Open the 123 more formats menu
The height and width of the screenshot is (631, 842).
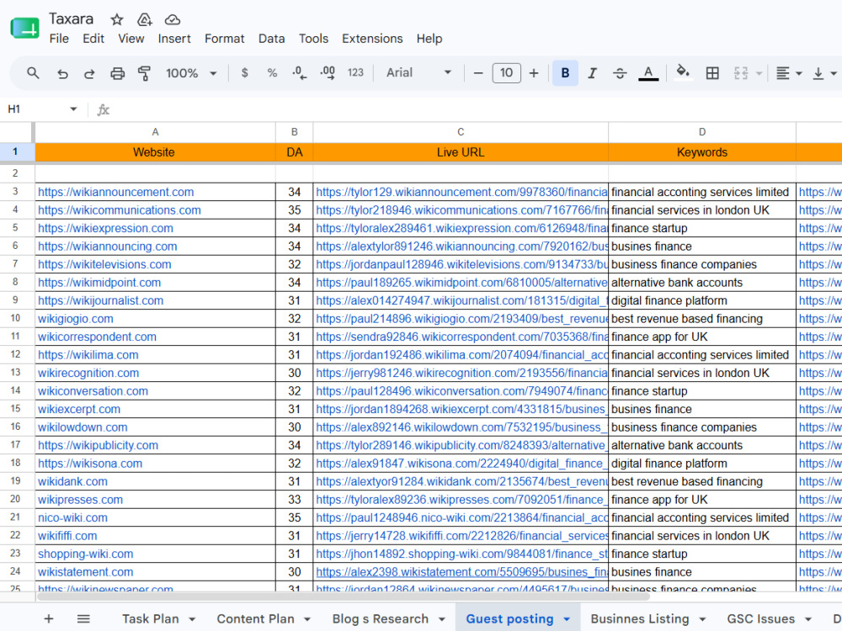tap(355, 73)
